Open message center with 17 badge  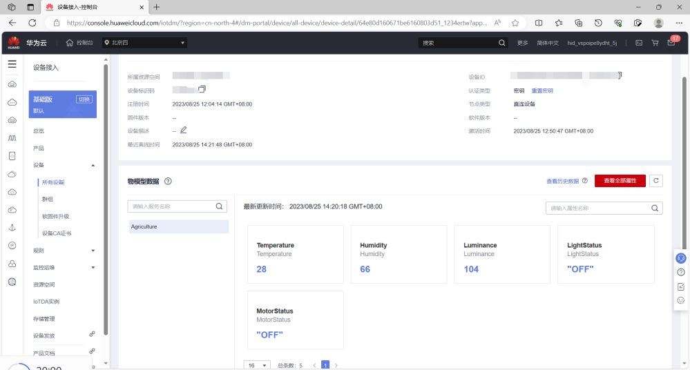point(671,43)
